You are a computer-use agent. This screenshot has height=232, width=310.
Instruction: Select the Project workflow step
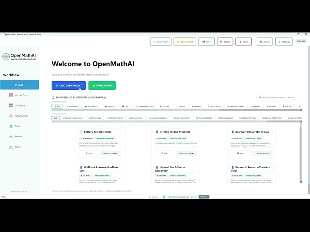click(x=19, y=85)
